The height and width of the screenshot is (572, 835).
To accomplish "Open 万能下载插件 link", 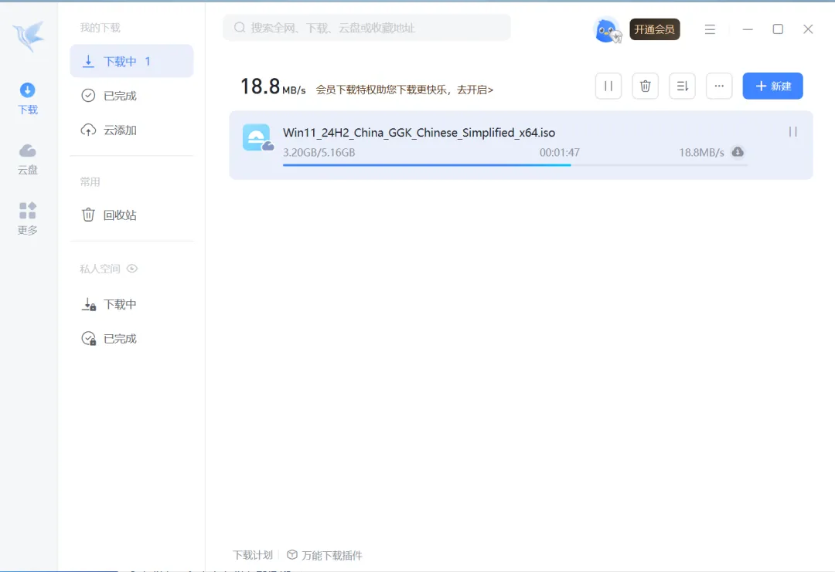I will click(x=324, y=555).
